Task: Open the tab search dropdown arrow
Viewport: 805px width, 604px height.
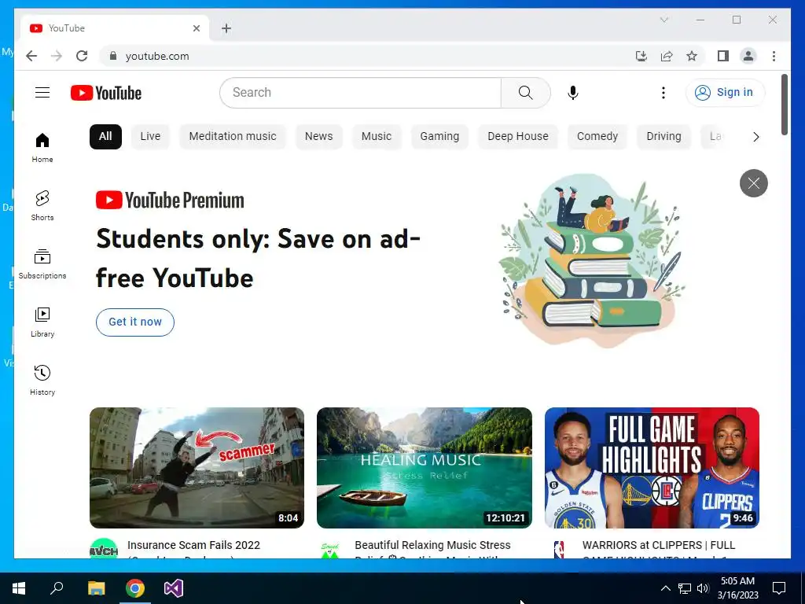Action: 663,20
